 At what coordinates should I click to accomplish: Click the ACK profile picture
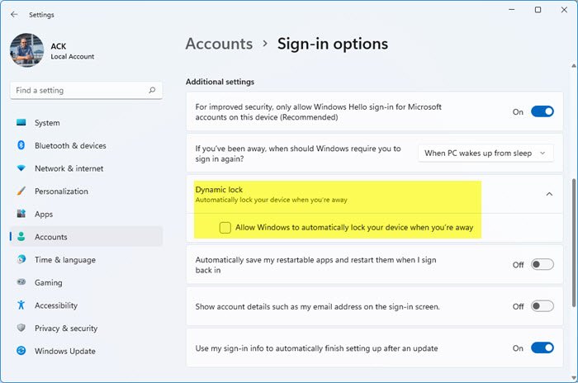(x=27, y=50)
